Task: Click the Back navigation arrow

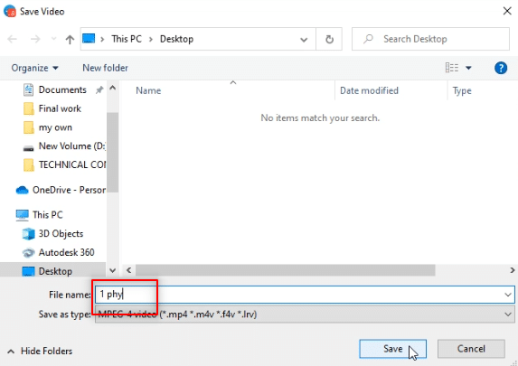Action: click(x=13, y=39)
